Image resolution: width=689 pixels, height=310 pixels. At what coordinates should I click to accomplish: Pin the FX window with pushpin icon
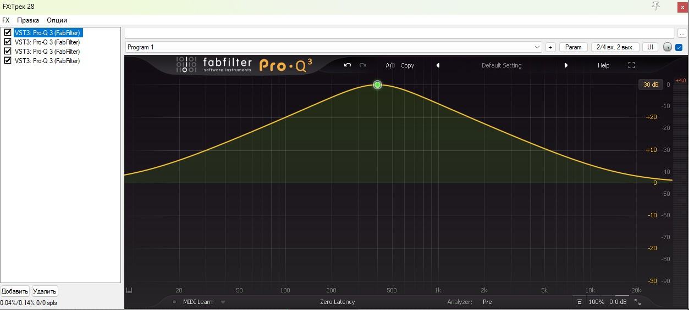coord(655,5)
